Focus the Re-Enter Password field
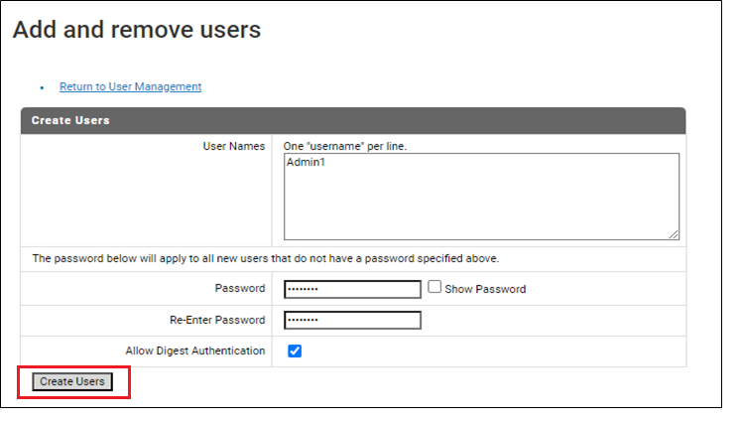 click(352, 320)
